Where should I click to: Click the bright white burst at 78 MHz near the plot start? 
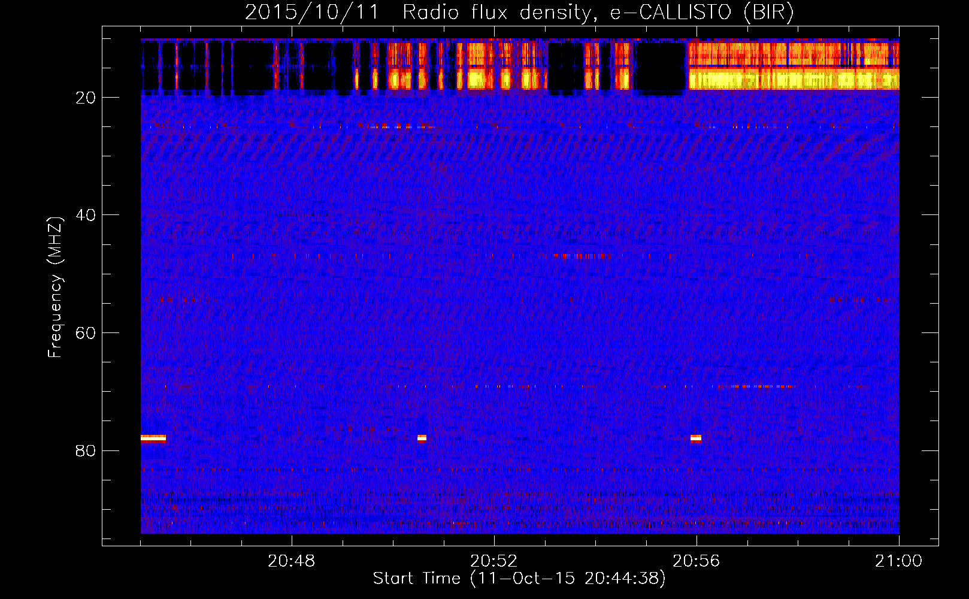click(x=153, y=438)
